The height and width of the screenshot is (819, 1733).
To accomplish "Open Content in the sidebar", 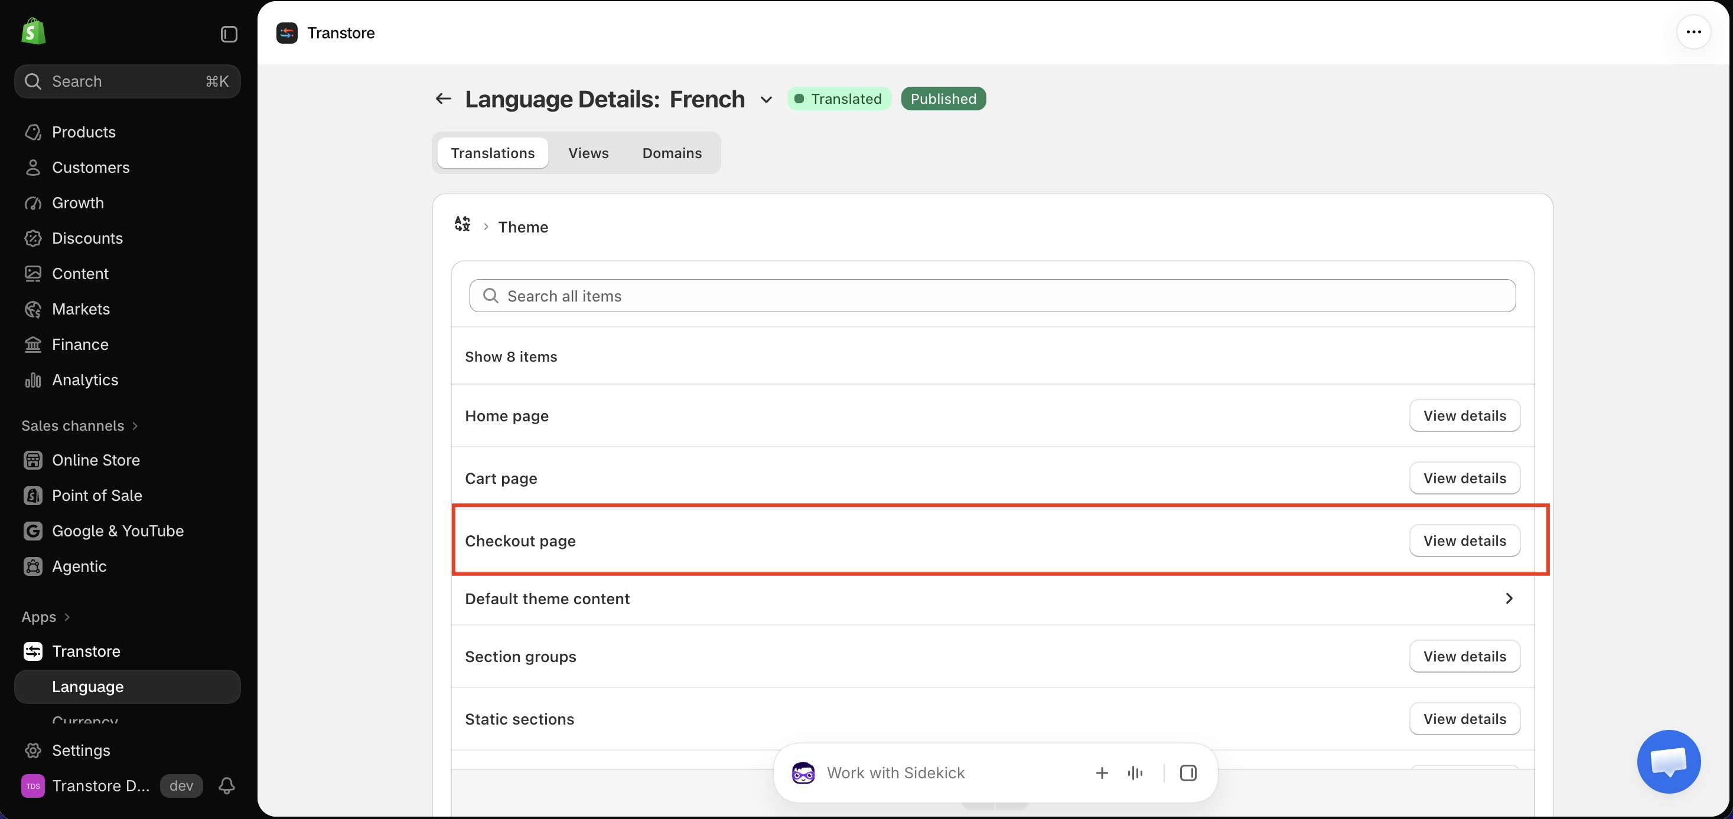I will tap(80, 273).
